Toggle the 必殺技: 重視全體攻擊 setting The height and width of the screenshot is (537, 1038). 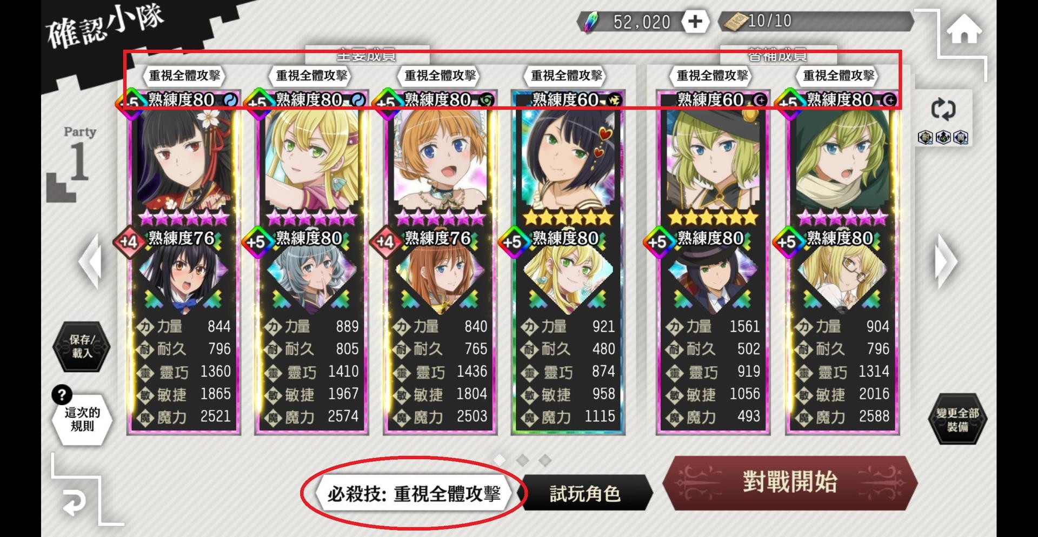click(414, 494)
